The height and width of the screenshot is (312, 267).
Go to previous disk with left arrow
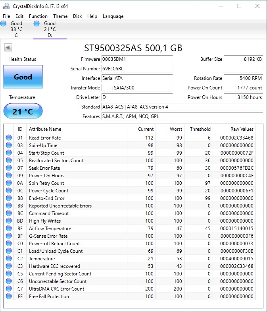tap(8, 48)
